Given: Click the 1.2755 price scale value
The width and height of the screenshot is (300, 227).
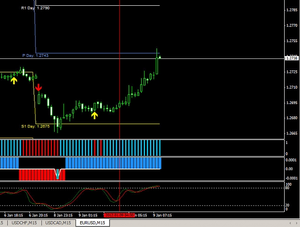Looking at the screenshot, I should click(x=292, y=41).
